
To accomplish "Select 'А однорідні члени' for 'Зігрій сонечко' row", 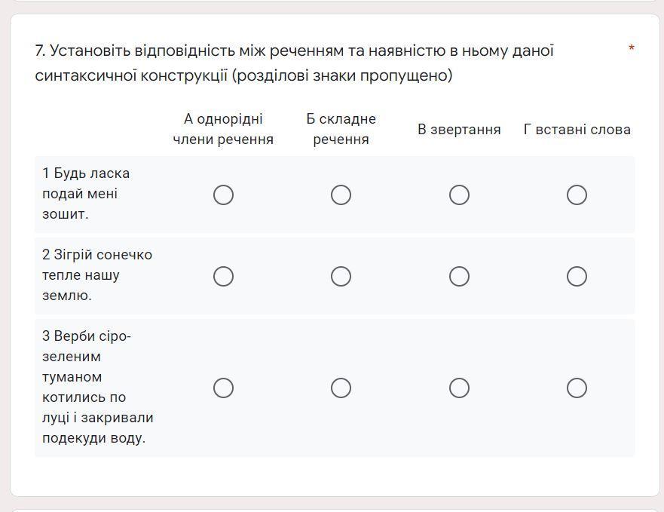I will pyautogui.click(x=223, y=276).
